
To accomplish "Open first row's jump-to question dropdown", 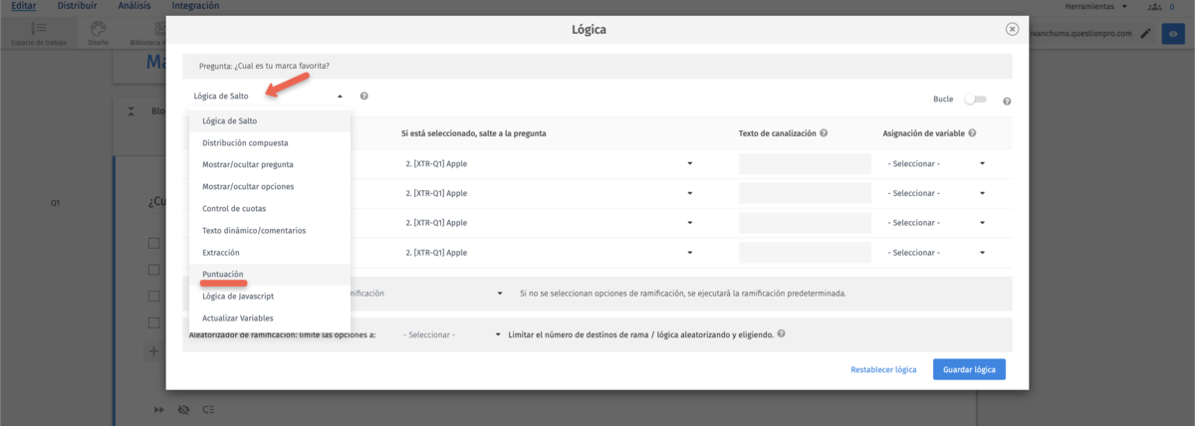I will pyautogui.click(x=549, y=164).
